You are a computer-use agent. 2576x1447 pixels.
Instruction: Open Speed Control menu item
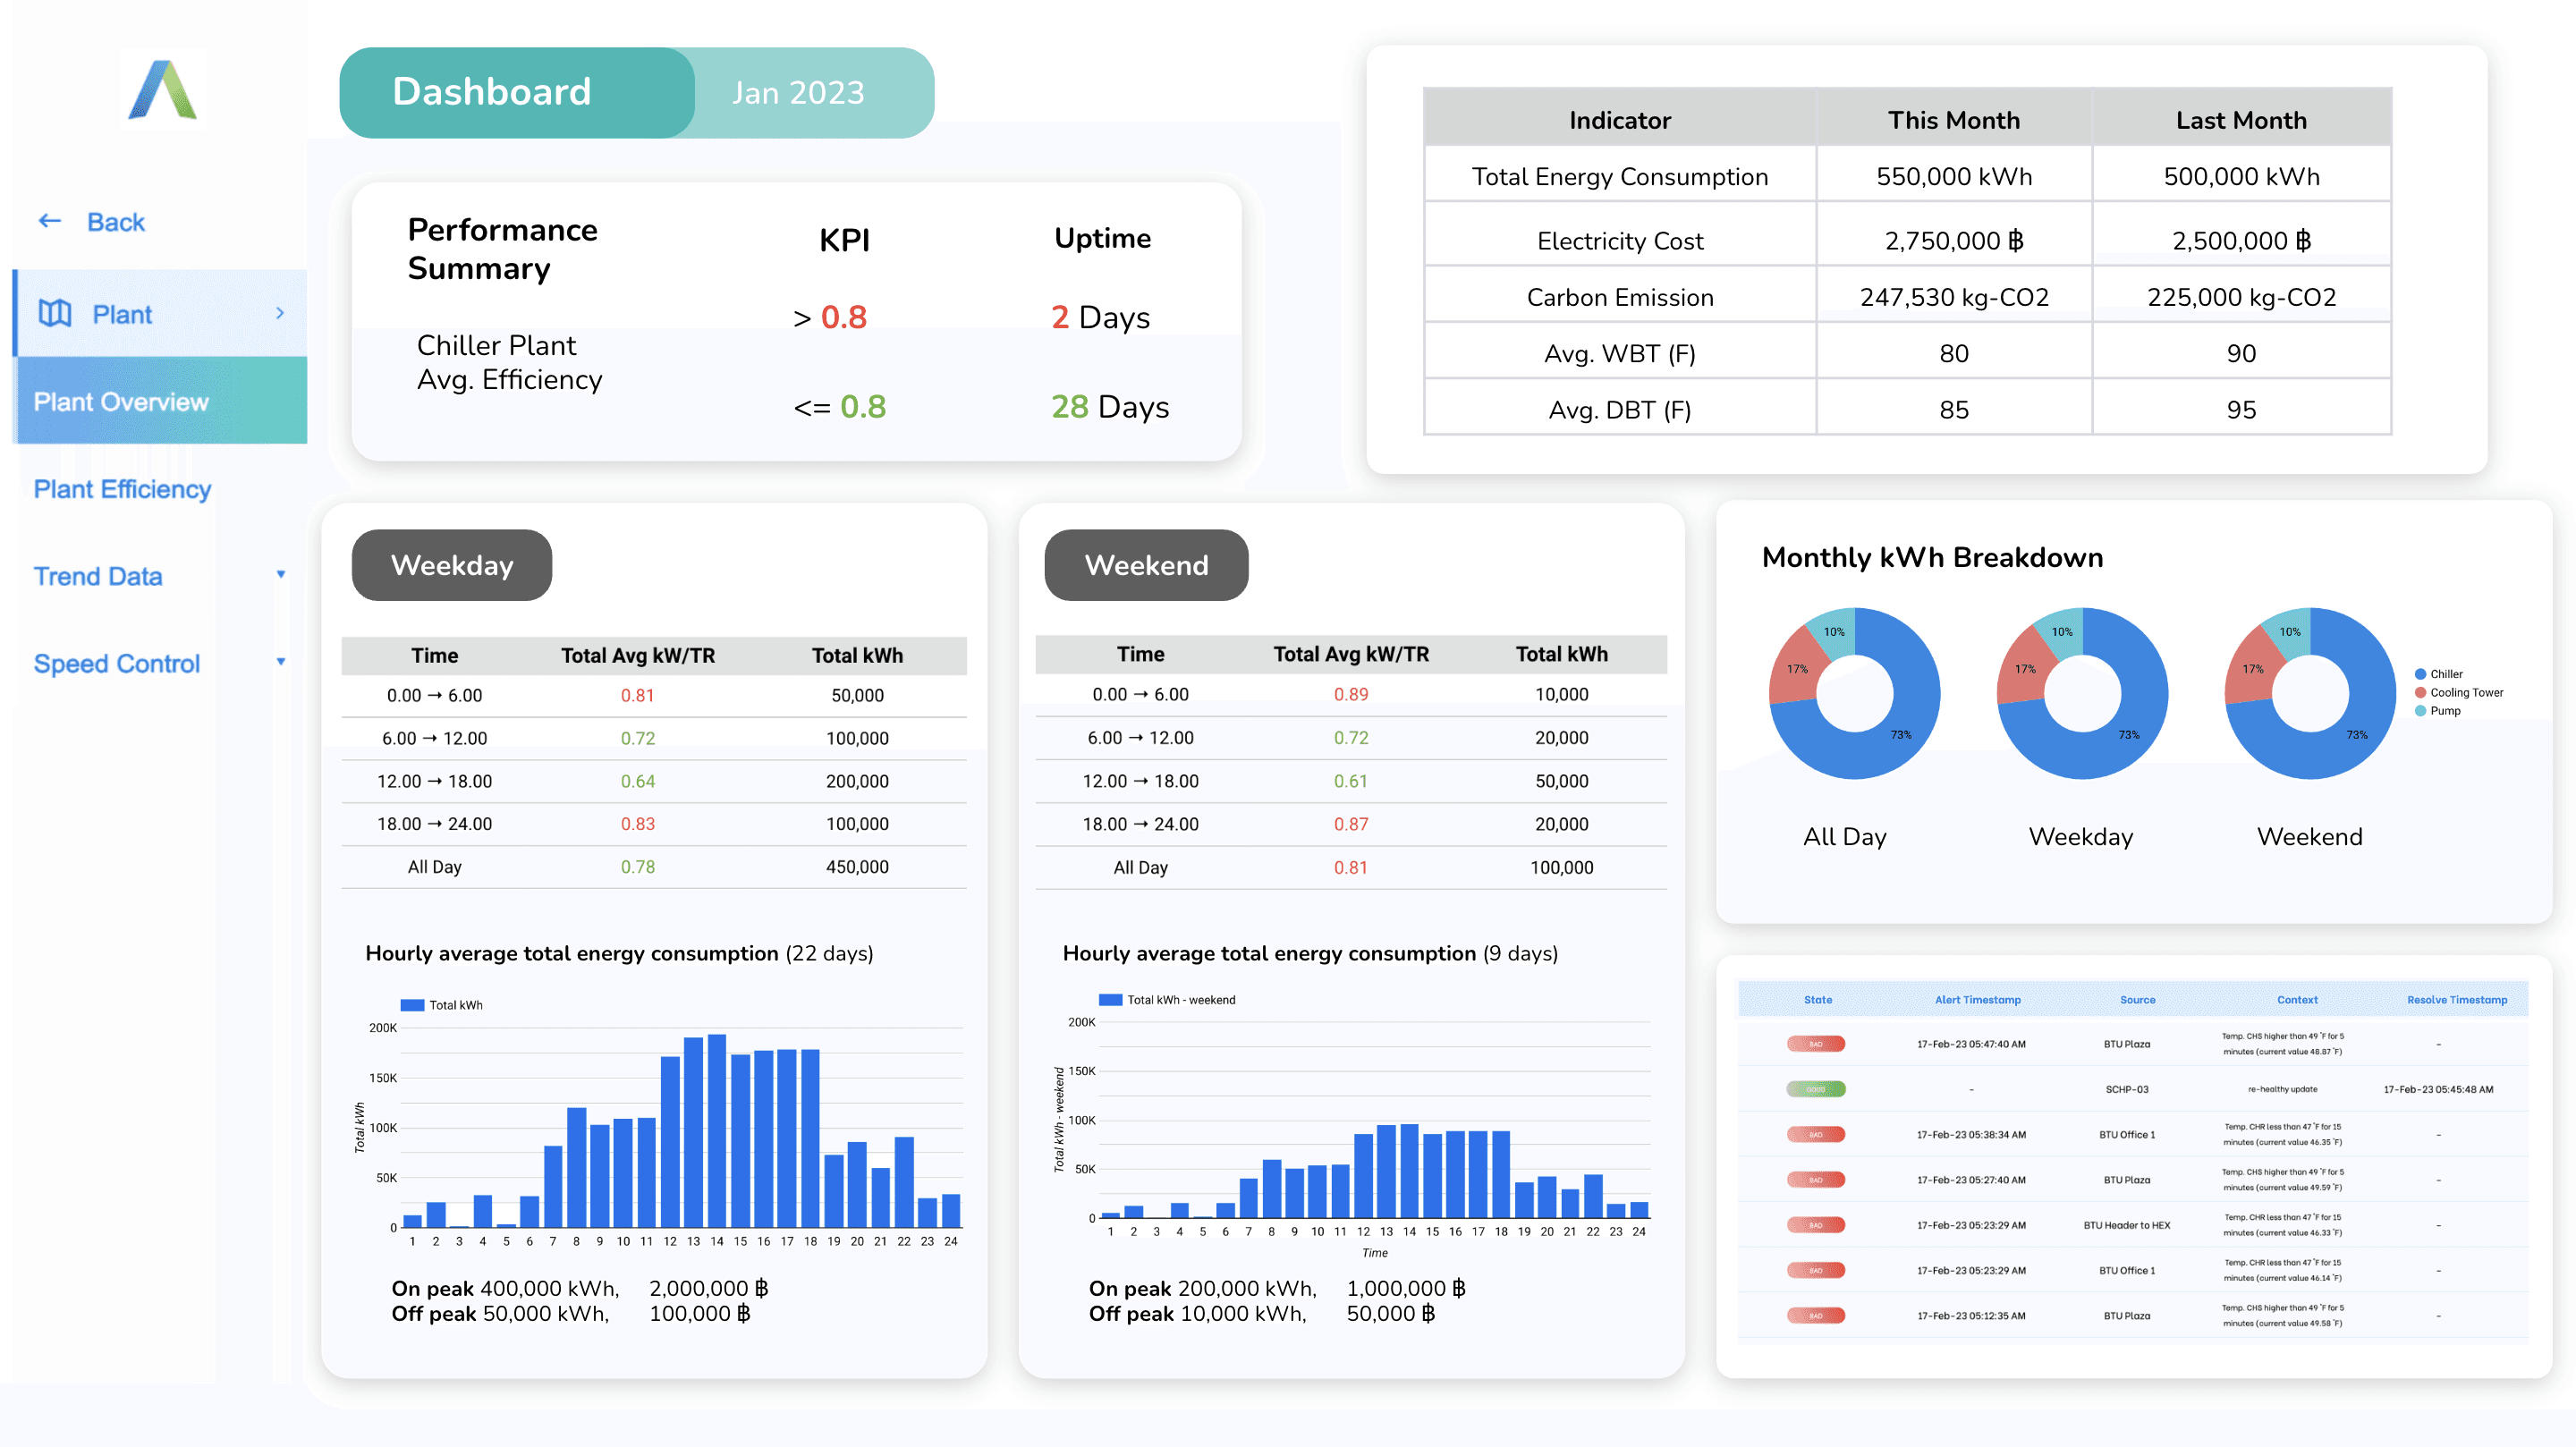(x=117, y=663)
